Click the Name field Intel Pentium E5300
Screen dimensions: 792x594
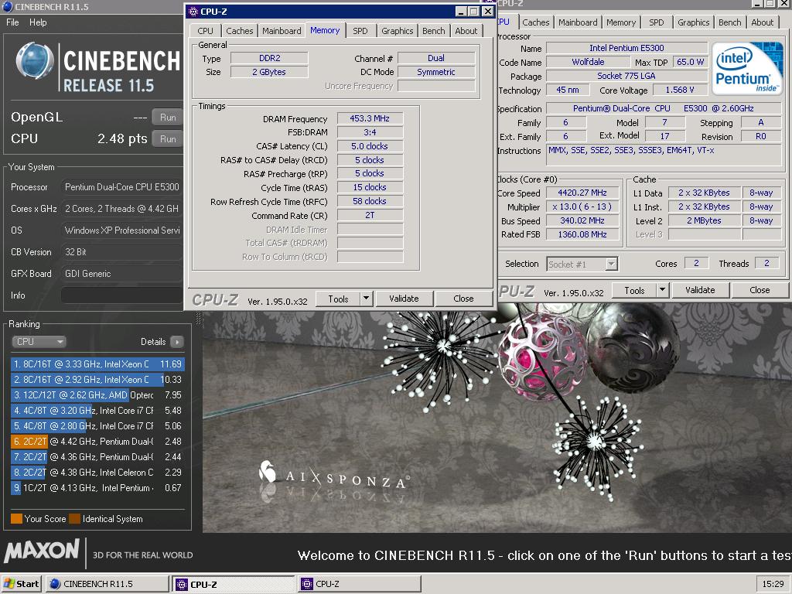click(626, 48)
